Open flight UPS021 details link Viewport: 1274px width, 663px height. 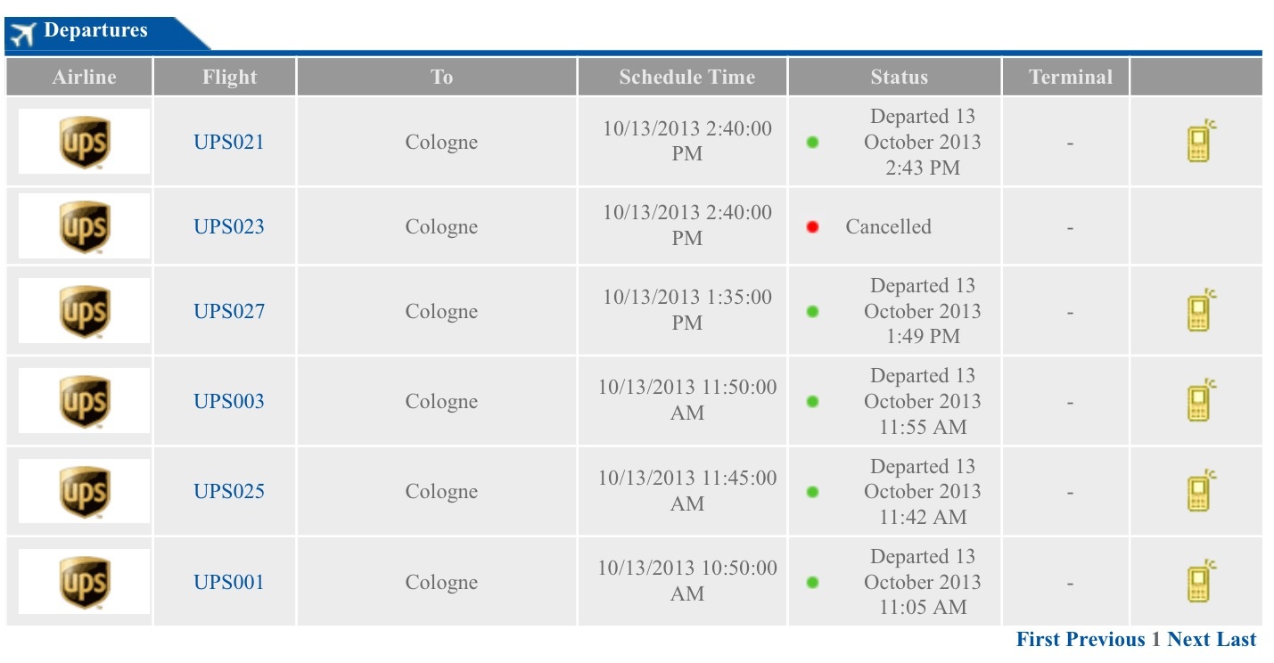point(229,142)
